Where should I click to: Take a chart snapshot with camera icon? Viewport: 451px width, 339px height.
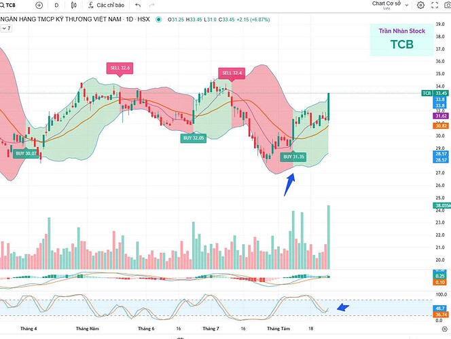tap(448, 5)
